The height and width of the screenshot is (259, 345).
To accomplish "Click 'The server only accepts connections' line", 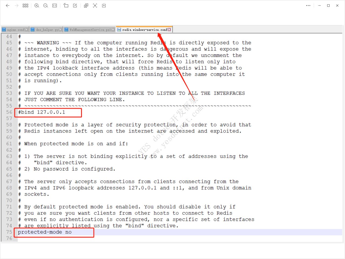I will coord(128,182).
